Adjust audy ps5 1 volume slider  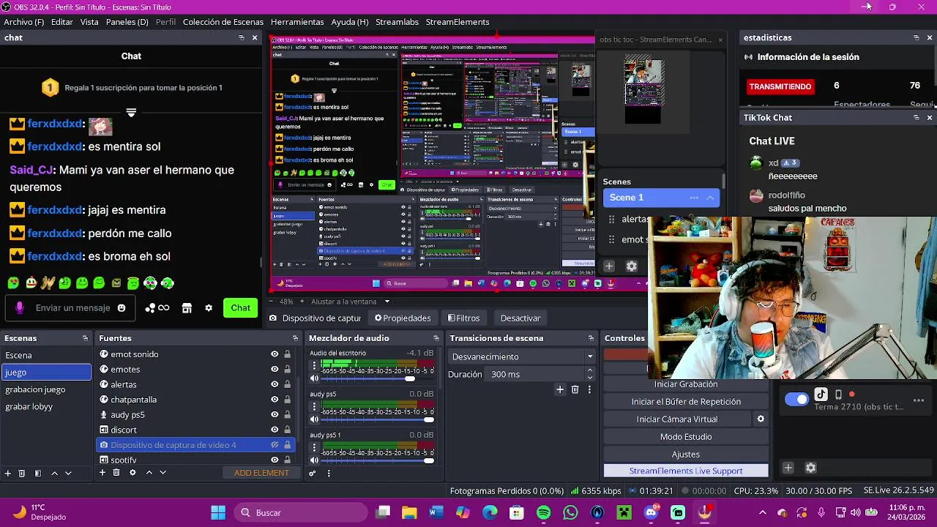(x=428, y=460)
